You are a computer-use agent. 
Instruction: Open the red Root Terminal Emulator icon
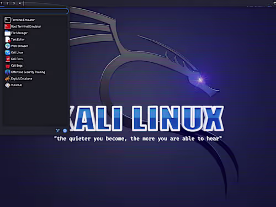pos(8,26)
